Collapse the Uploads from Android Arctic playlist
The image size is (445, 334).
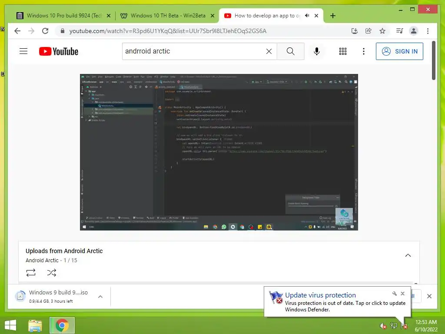tap(408, 255)
